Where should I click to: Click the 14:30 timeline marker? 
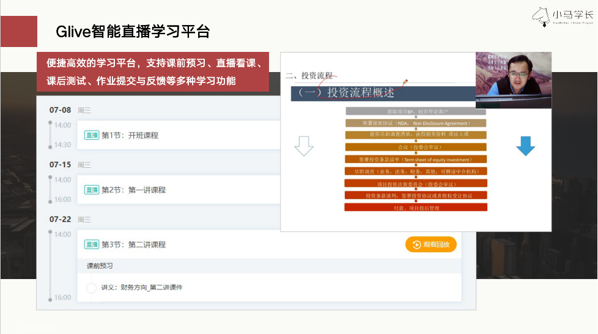[62, 145]
